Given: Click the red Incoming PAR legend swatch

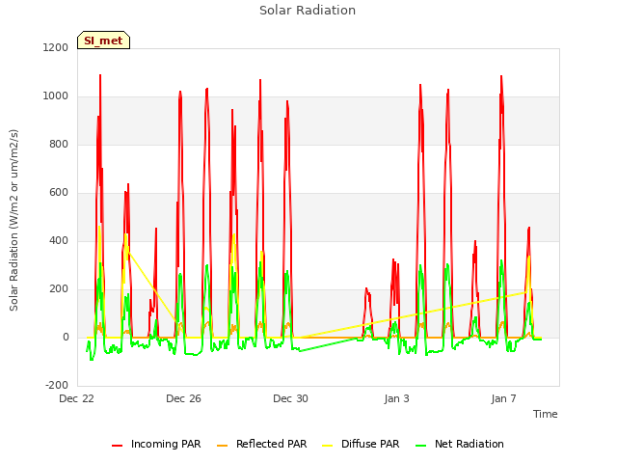Looking at the screenshot, I should (x=117, y=446).
